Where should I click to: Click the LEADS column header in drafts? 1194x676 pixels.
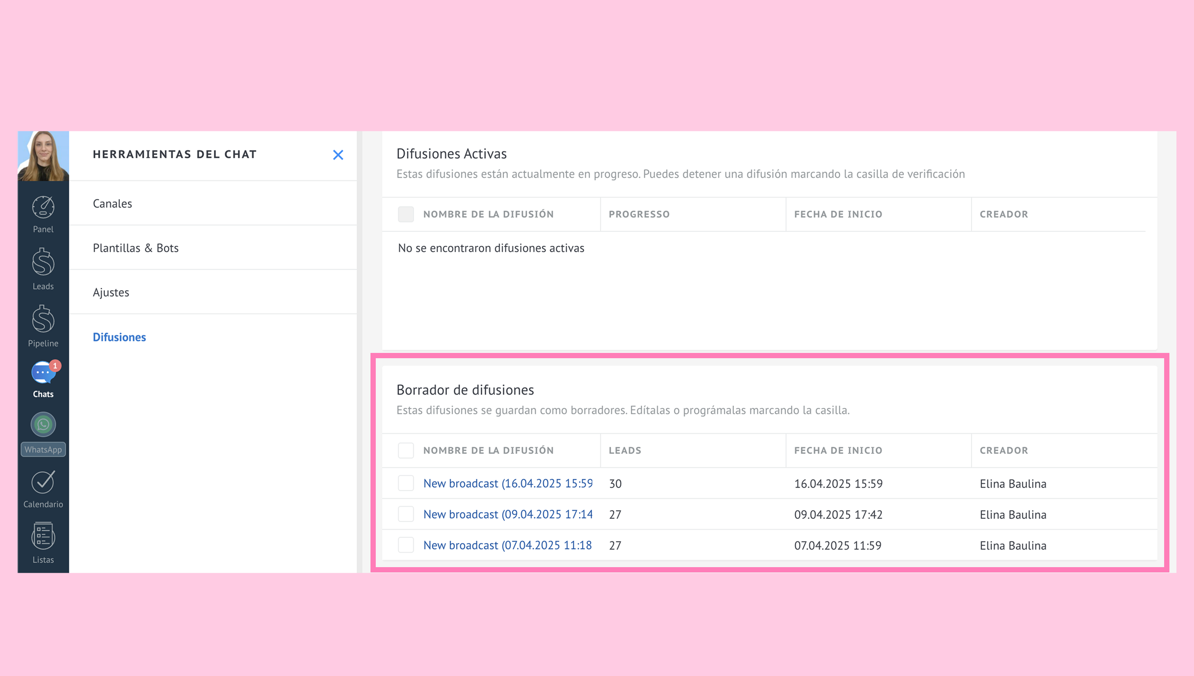625,450
